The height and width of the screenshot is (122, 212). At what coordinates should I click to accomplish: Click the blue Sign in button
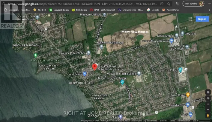tap(202, 19)
